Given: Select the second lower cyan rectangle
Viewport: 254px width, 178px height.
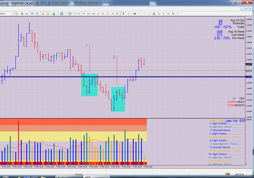Looking at the screenshot, I should (118, 99).
